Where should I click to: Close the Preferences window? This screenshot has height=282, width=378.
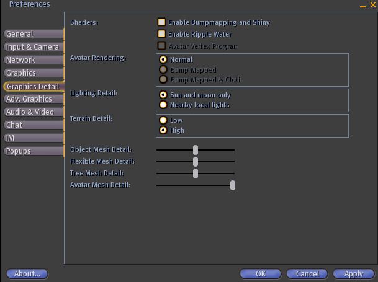coord(372,5)
